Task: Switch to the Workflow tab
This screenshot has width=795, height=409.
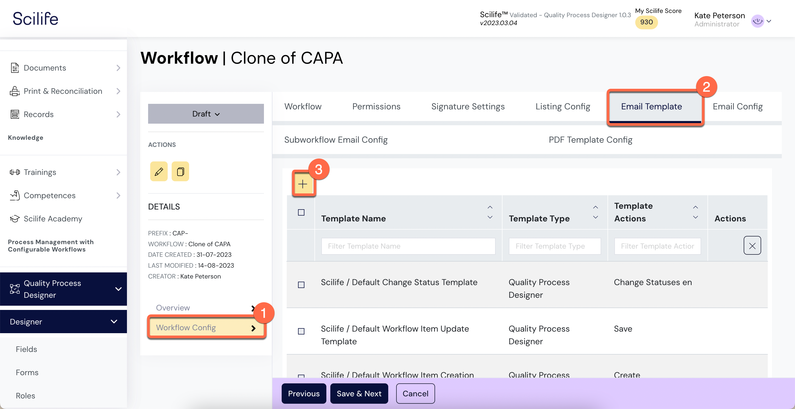Action: [x=303, y=106]
